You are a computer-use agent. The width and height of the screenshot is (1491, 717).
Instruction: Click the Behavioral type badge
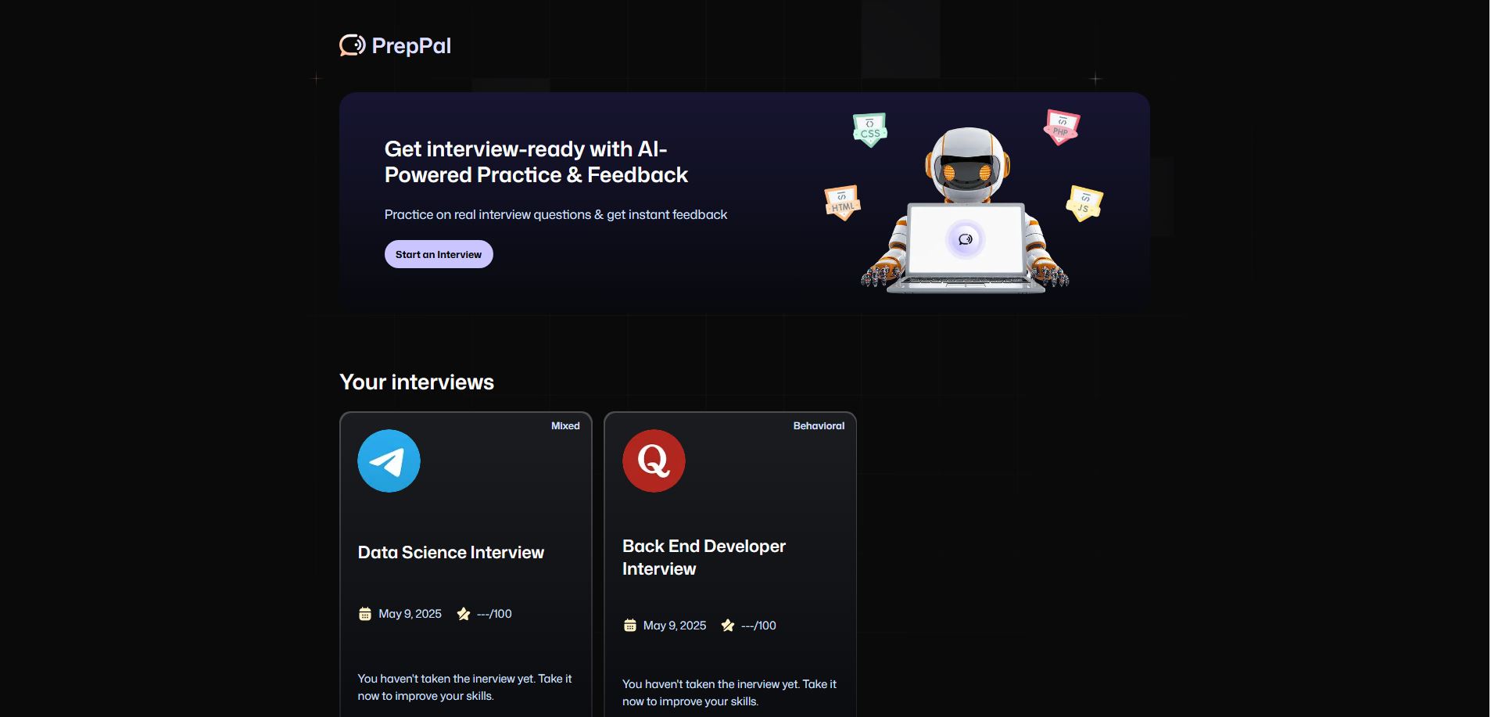(819, 426)
